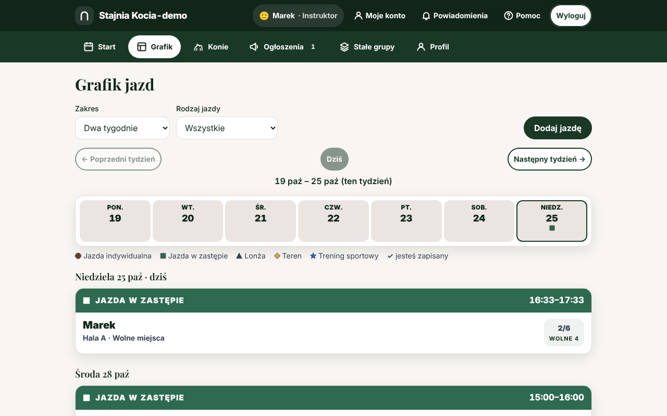Go to the Start tab
This screenshot has height=416, width=667.
pyautogui.click(x=100, y=47)
